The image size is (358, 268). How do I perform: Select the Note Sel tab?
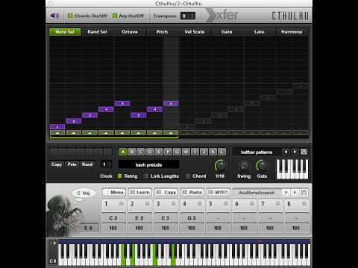point(65,32)
